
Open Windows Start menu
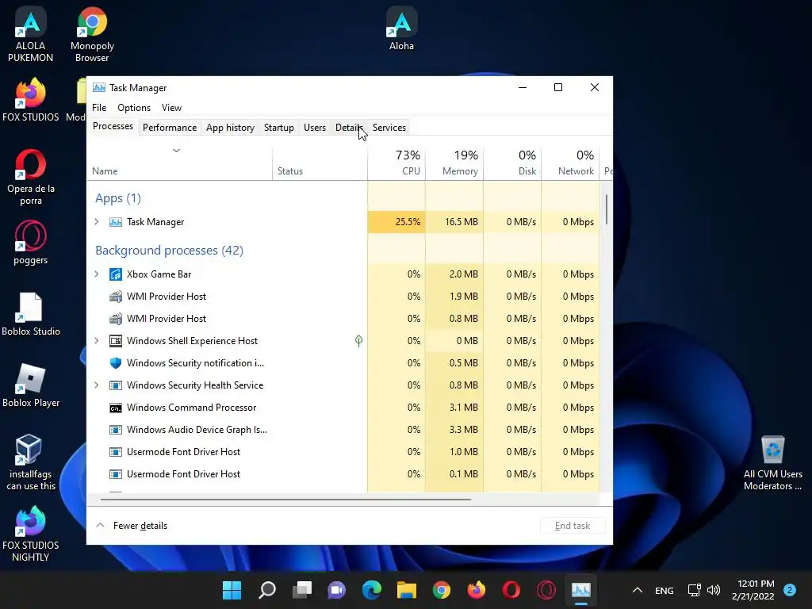point(232,590)
